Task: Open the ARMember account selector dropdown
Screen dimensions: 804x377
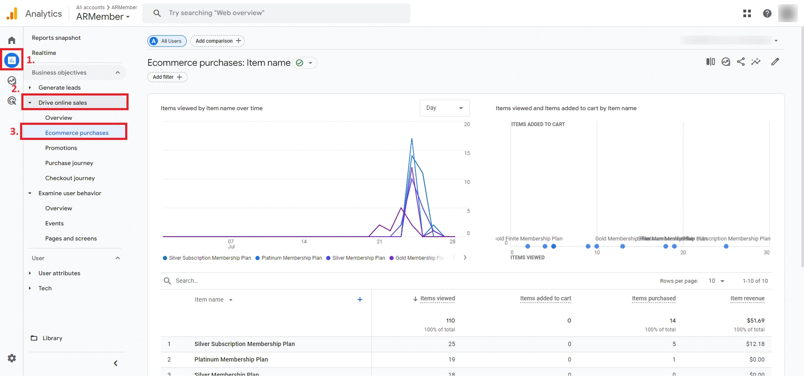Action: (103, 17)
